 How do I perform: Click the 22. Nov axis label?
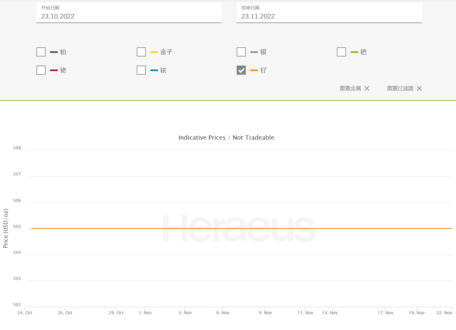tap(444, 313)
